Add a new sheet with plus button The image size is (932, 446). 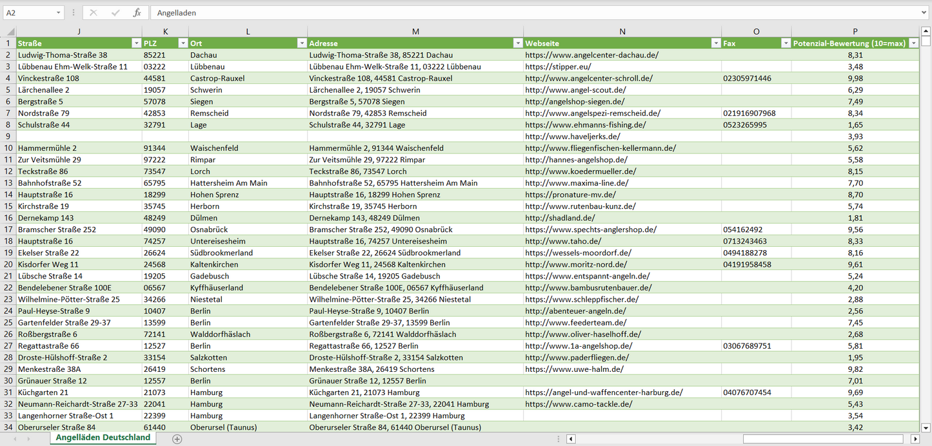pos(177,439)
